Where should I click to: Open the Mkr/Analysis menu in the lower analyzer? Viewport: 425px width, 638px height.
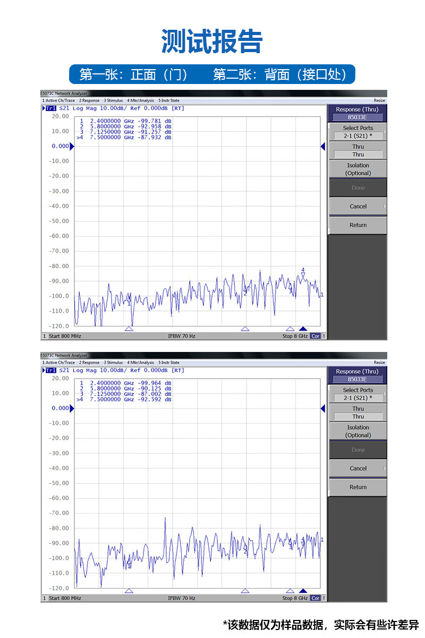coord(140,363)
